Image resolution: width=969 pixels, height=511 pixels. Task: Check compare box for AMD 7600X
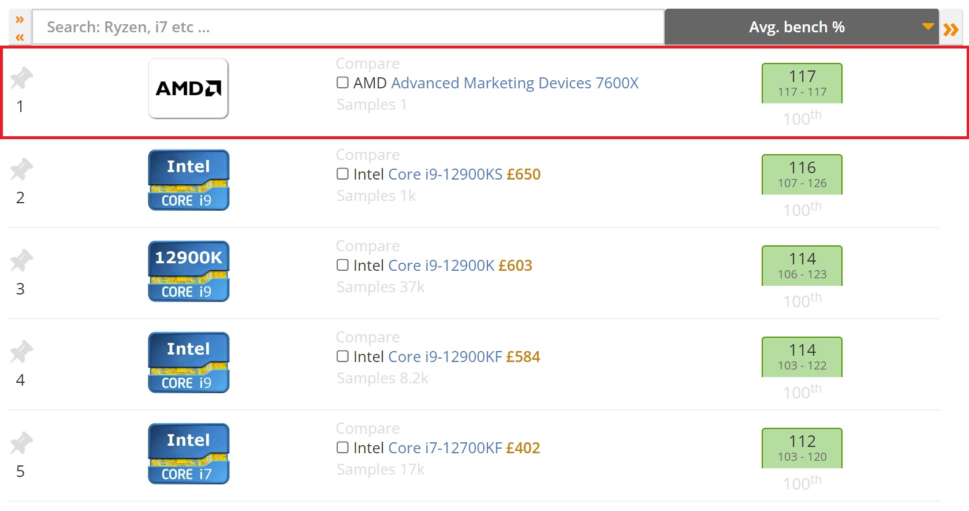point(342,83)
